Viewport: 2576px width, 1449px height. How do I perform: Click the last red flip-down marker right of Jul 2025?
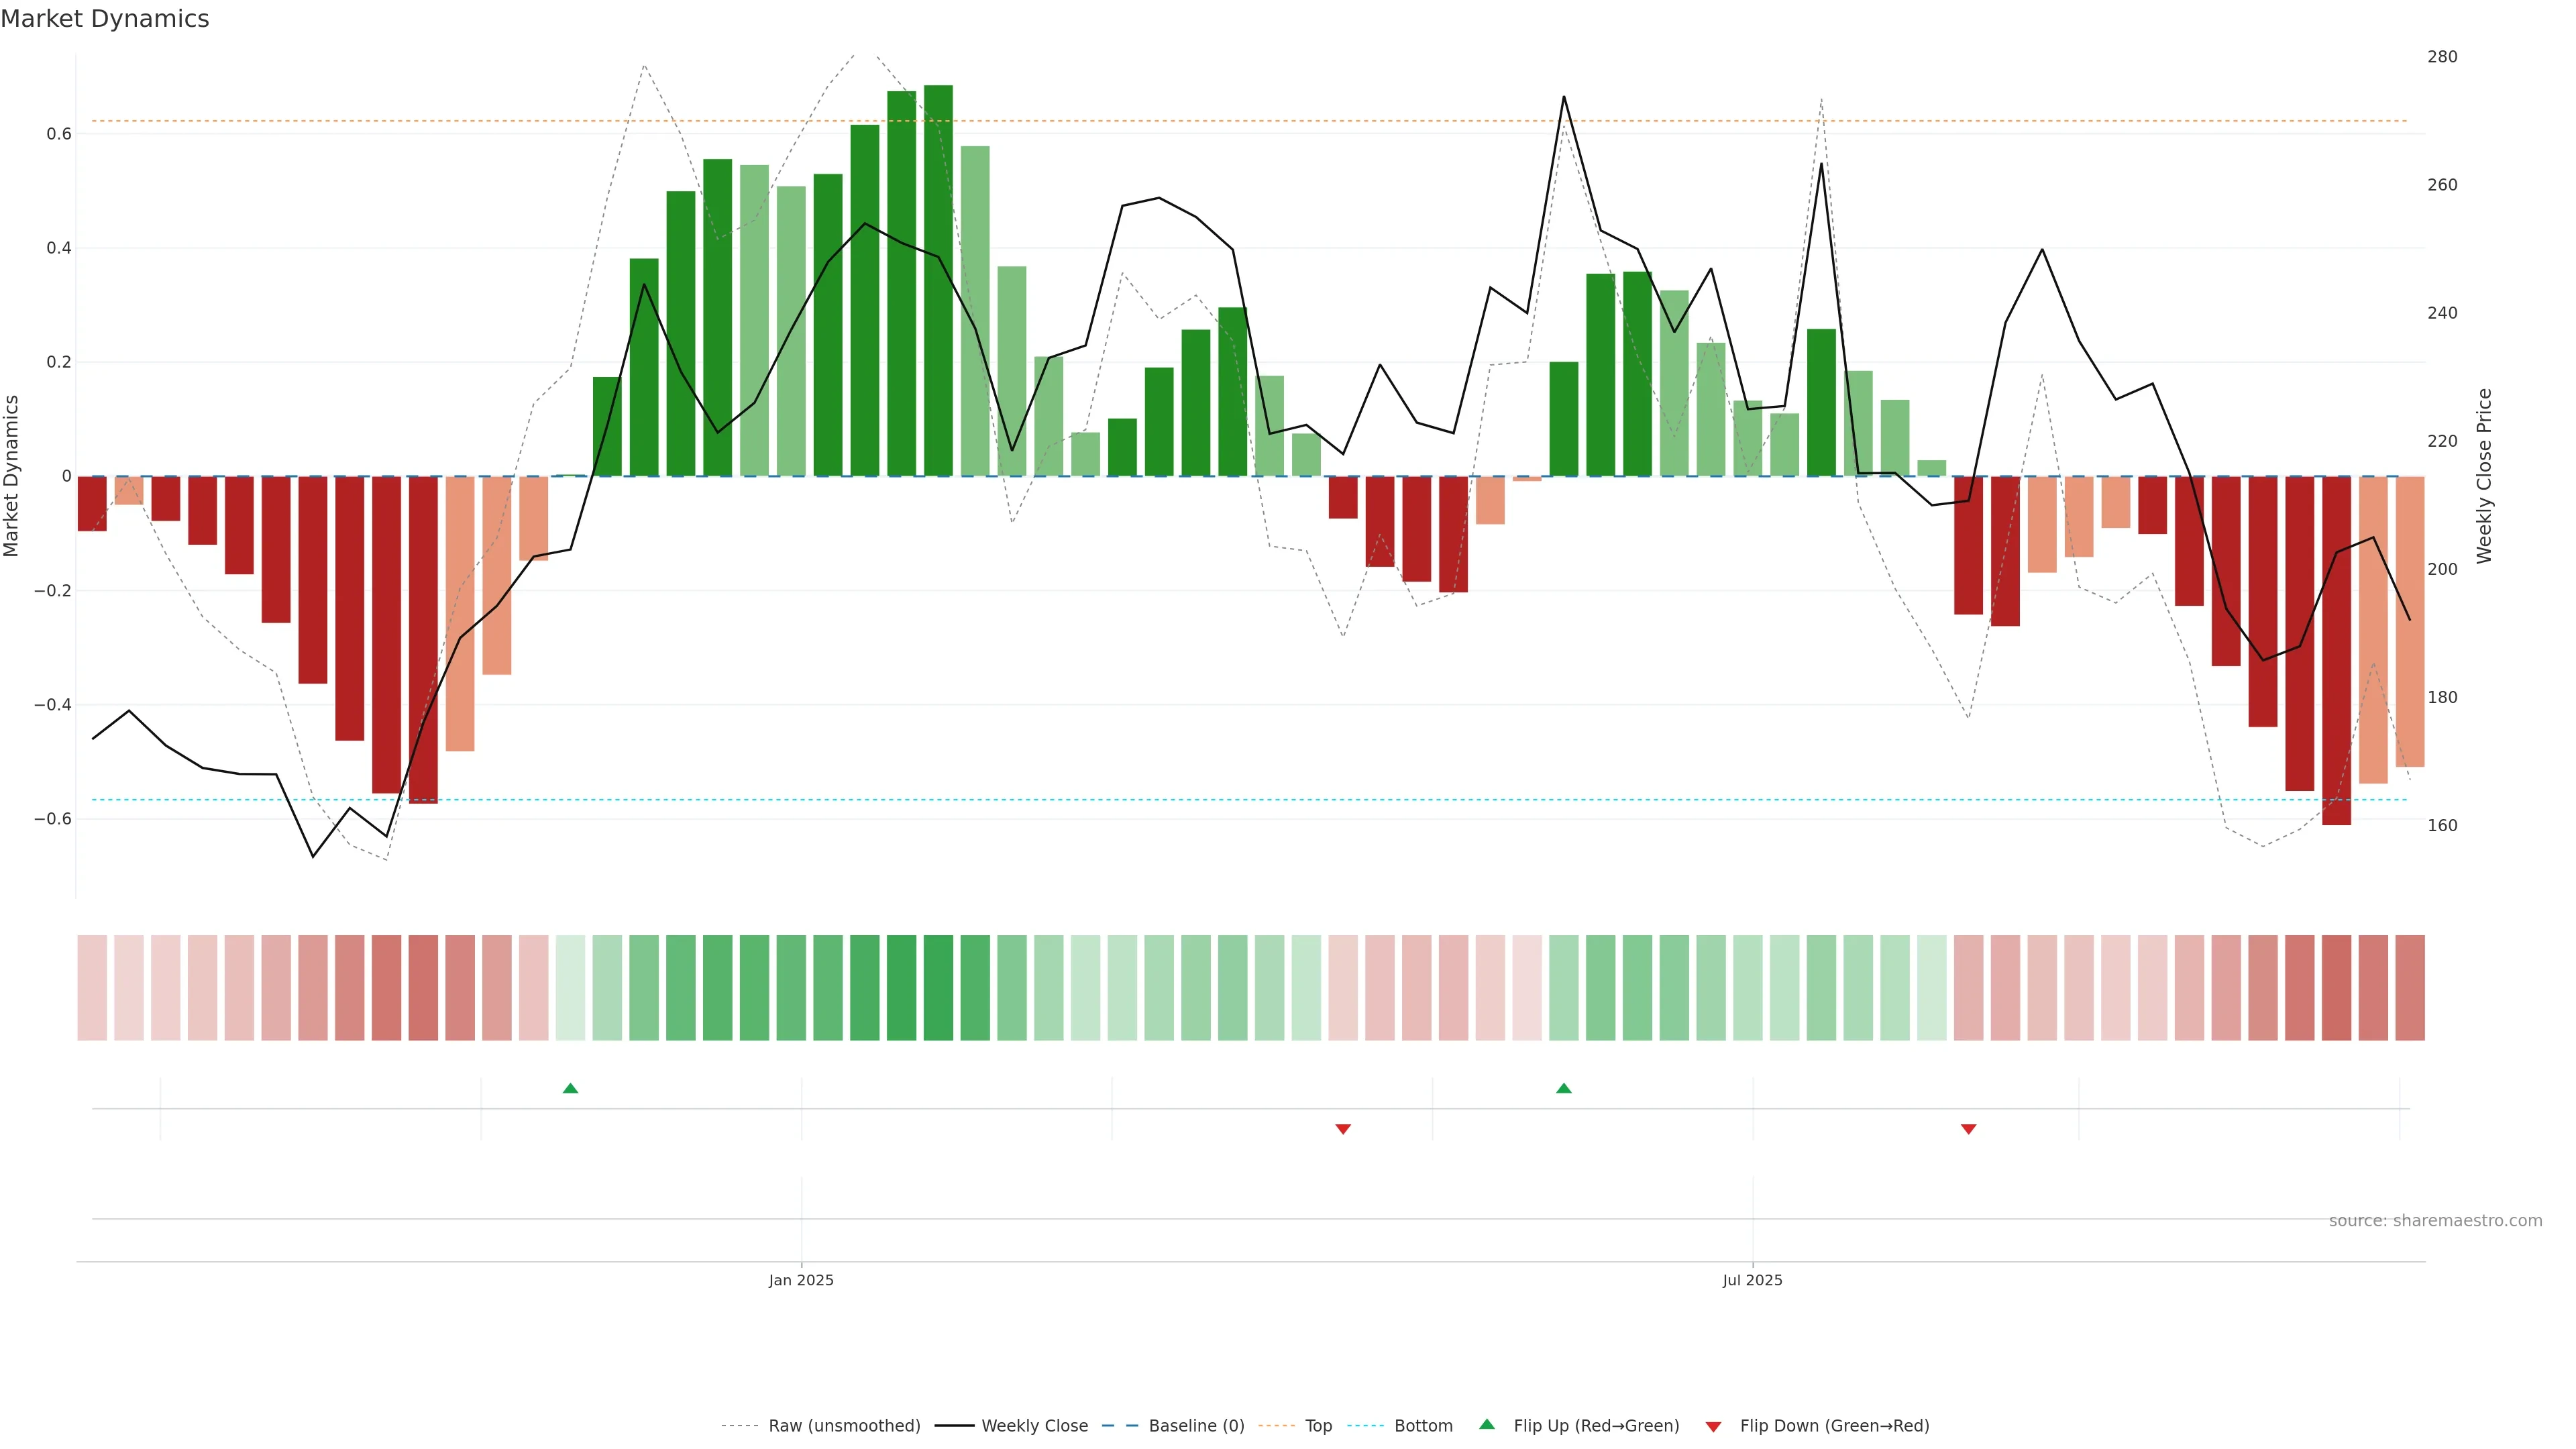coord(1968,1129)
